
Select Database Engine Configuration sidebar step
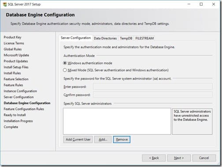(27, 103)
